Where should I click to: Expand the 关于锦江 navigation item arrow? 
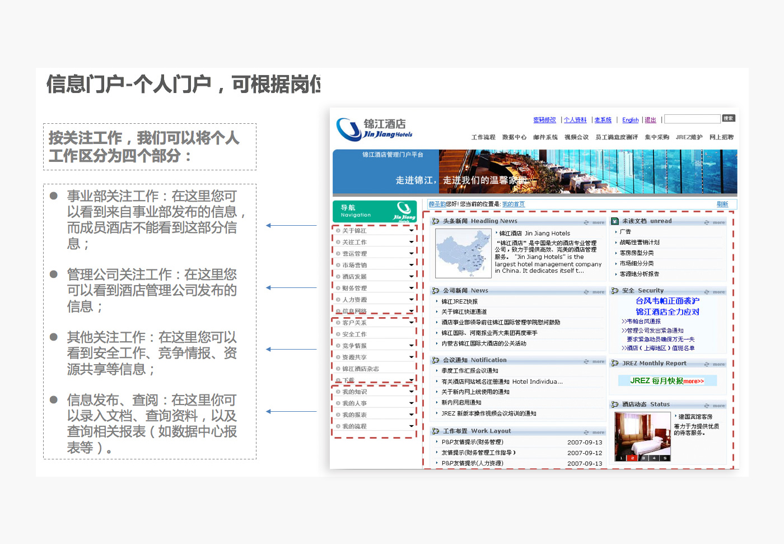coord(411,231)
